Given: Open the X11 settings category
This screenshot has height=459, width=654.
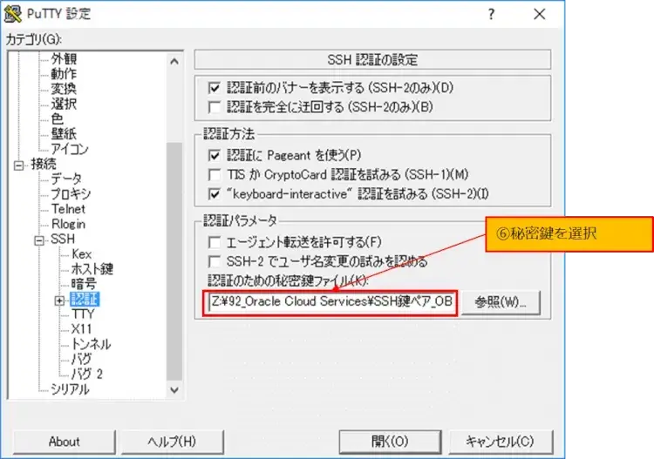Looking at the screenshot, I should coord(82,329).
